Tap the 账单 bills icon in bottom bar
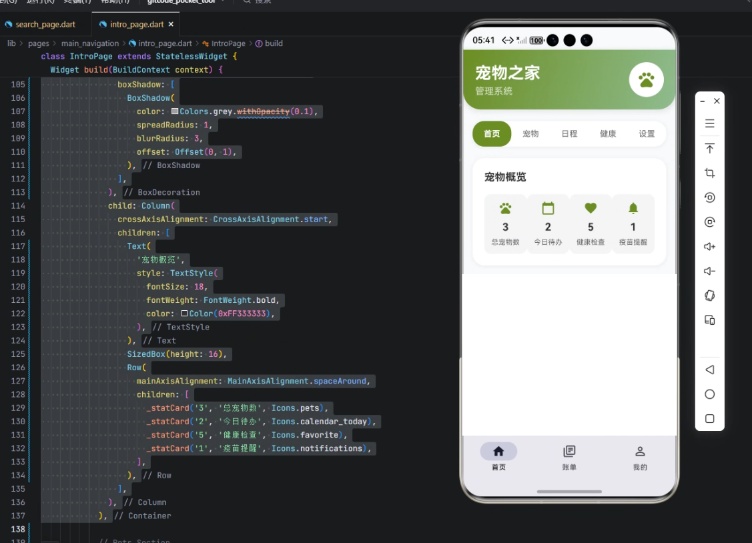Image resolution: width=752 pixels, height=543 pixels. click(x=569, y=452)
